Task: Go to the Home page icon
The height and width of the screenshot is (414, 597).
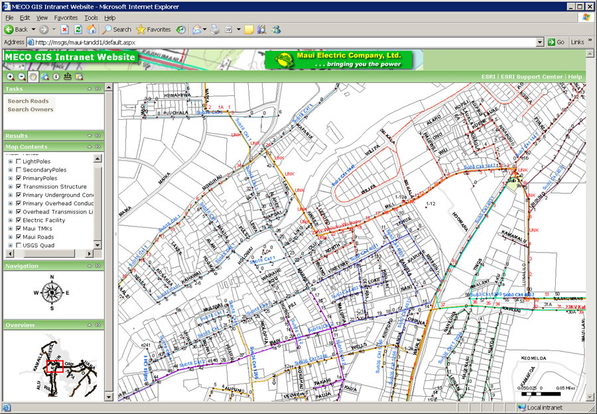Action: click(92, 29)
